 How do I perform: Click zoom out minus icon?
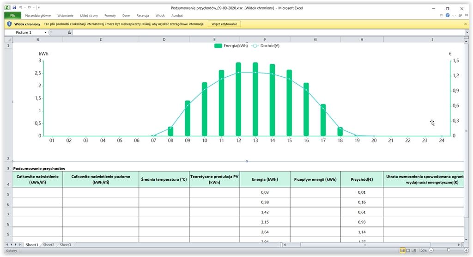[x=431, y=251]
